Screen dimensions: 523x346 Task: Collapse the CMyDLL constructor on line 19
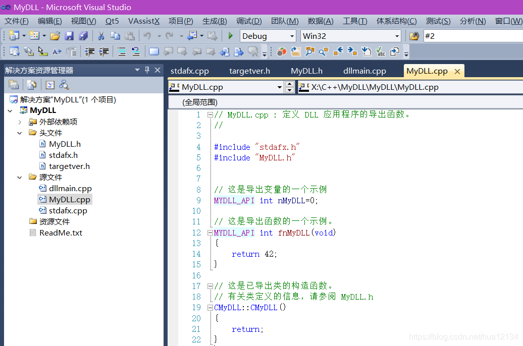[210, 308]
